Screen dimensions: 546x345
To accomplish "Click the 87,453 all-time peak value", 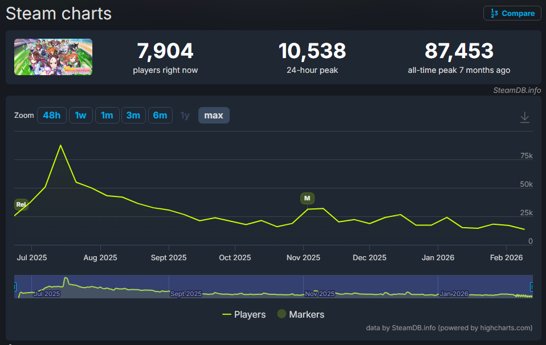I will (459, 51).
